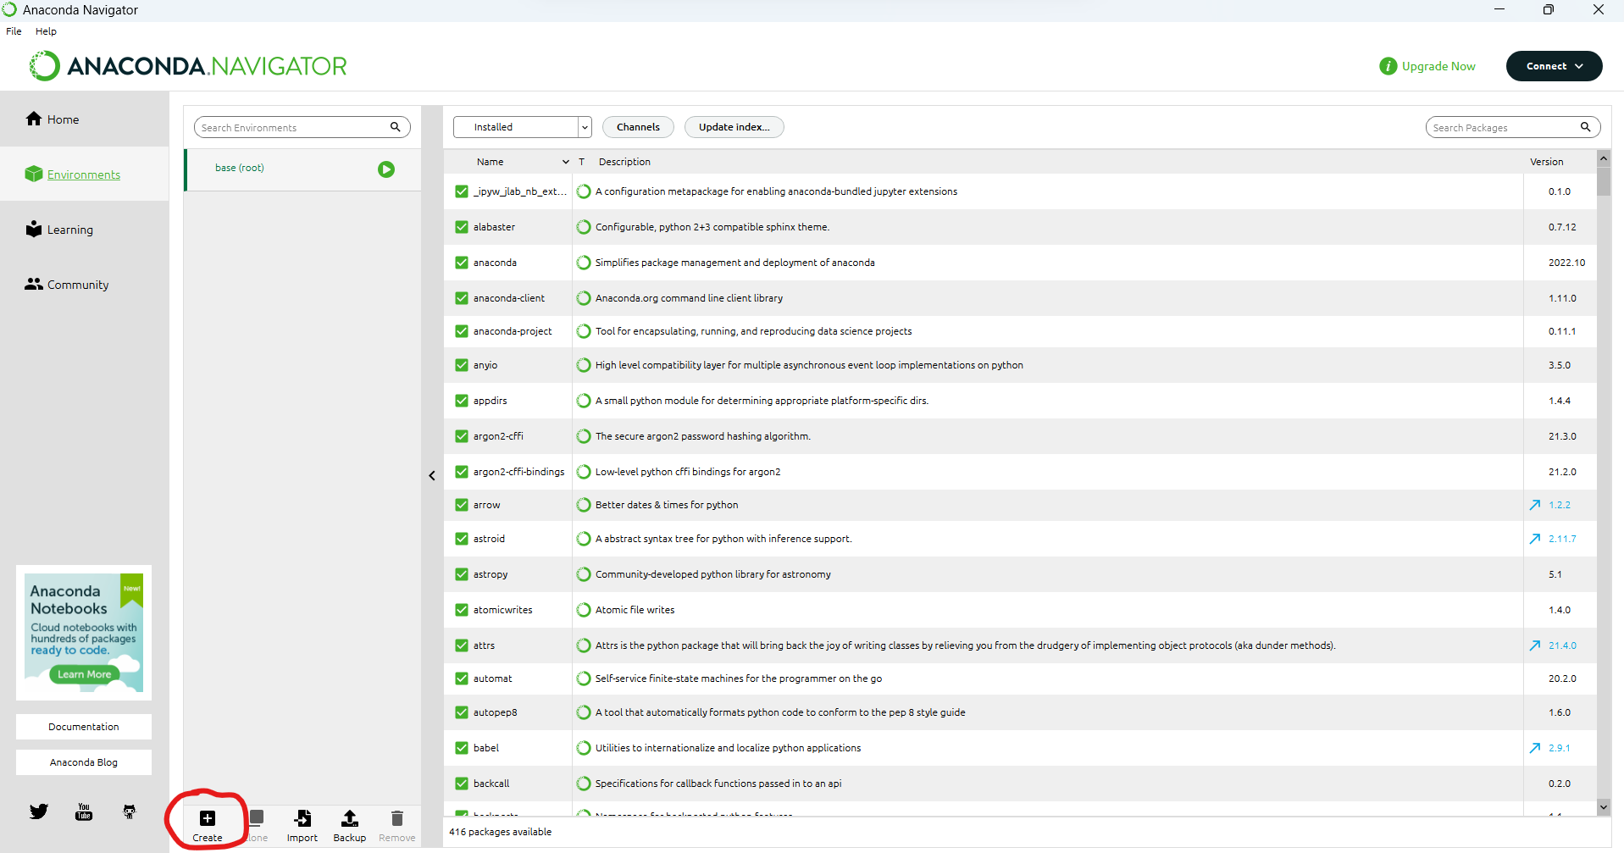Click the Backup environment icon
The height and width of the screenshot is (853, 1624).
click(349, 818)
